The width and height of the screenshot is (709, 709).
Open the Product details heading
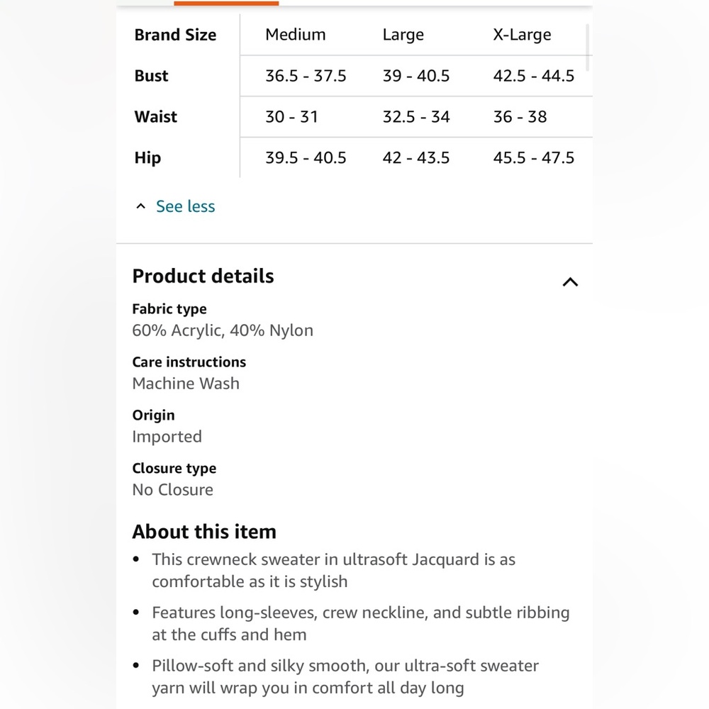pyautogui.click(x=203, y=277)
